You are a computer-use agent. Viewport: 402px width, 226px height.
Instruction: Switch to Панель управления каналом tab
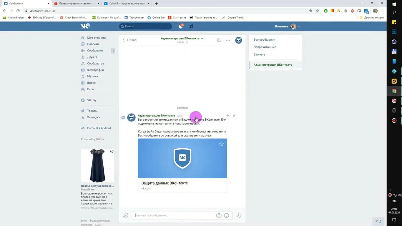[x=77, y=4]
